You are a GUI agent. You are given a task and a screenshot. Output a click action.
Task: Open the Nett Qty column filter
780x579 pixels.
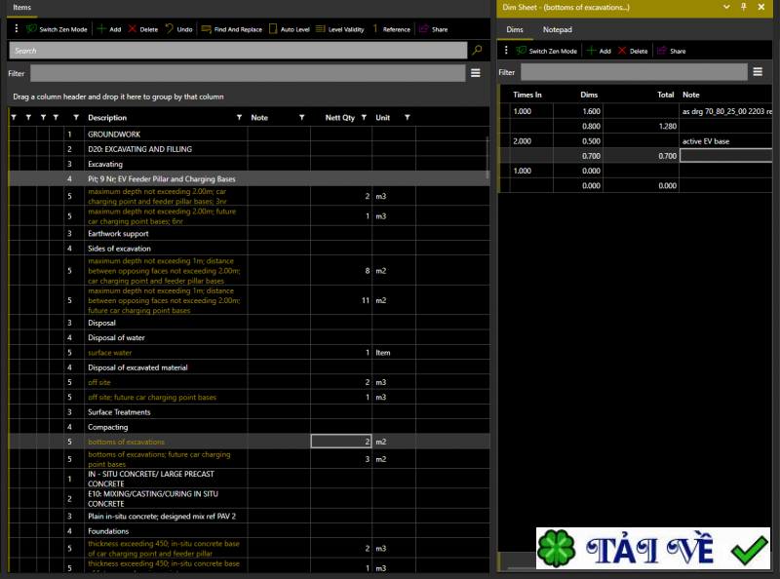364,117
